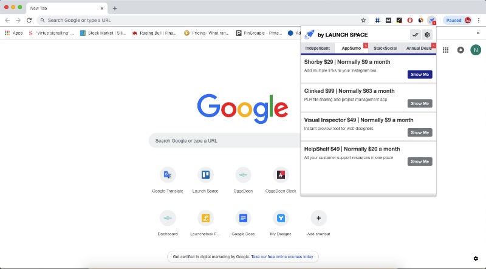
Task: Open customize page gear at bottom right
Action: coord(476,259)
